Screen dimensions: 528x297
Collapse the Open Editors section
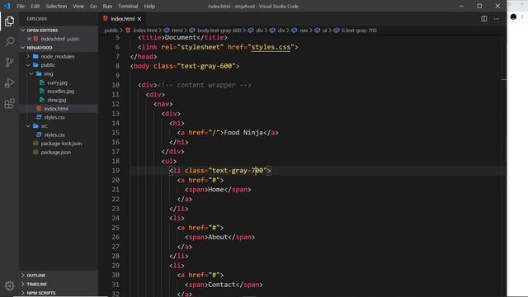(x=42, y=31)
